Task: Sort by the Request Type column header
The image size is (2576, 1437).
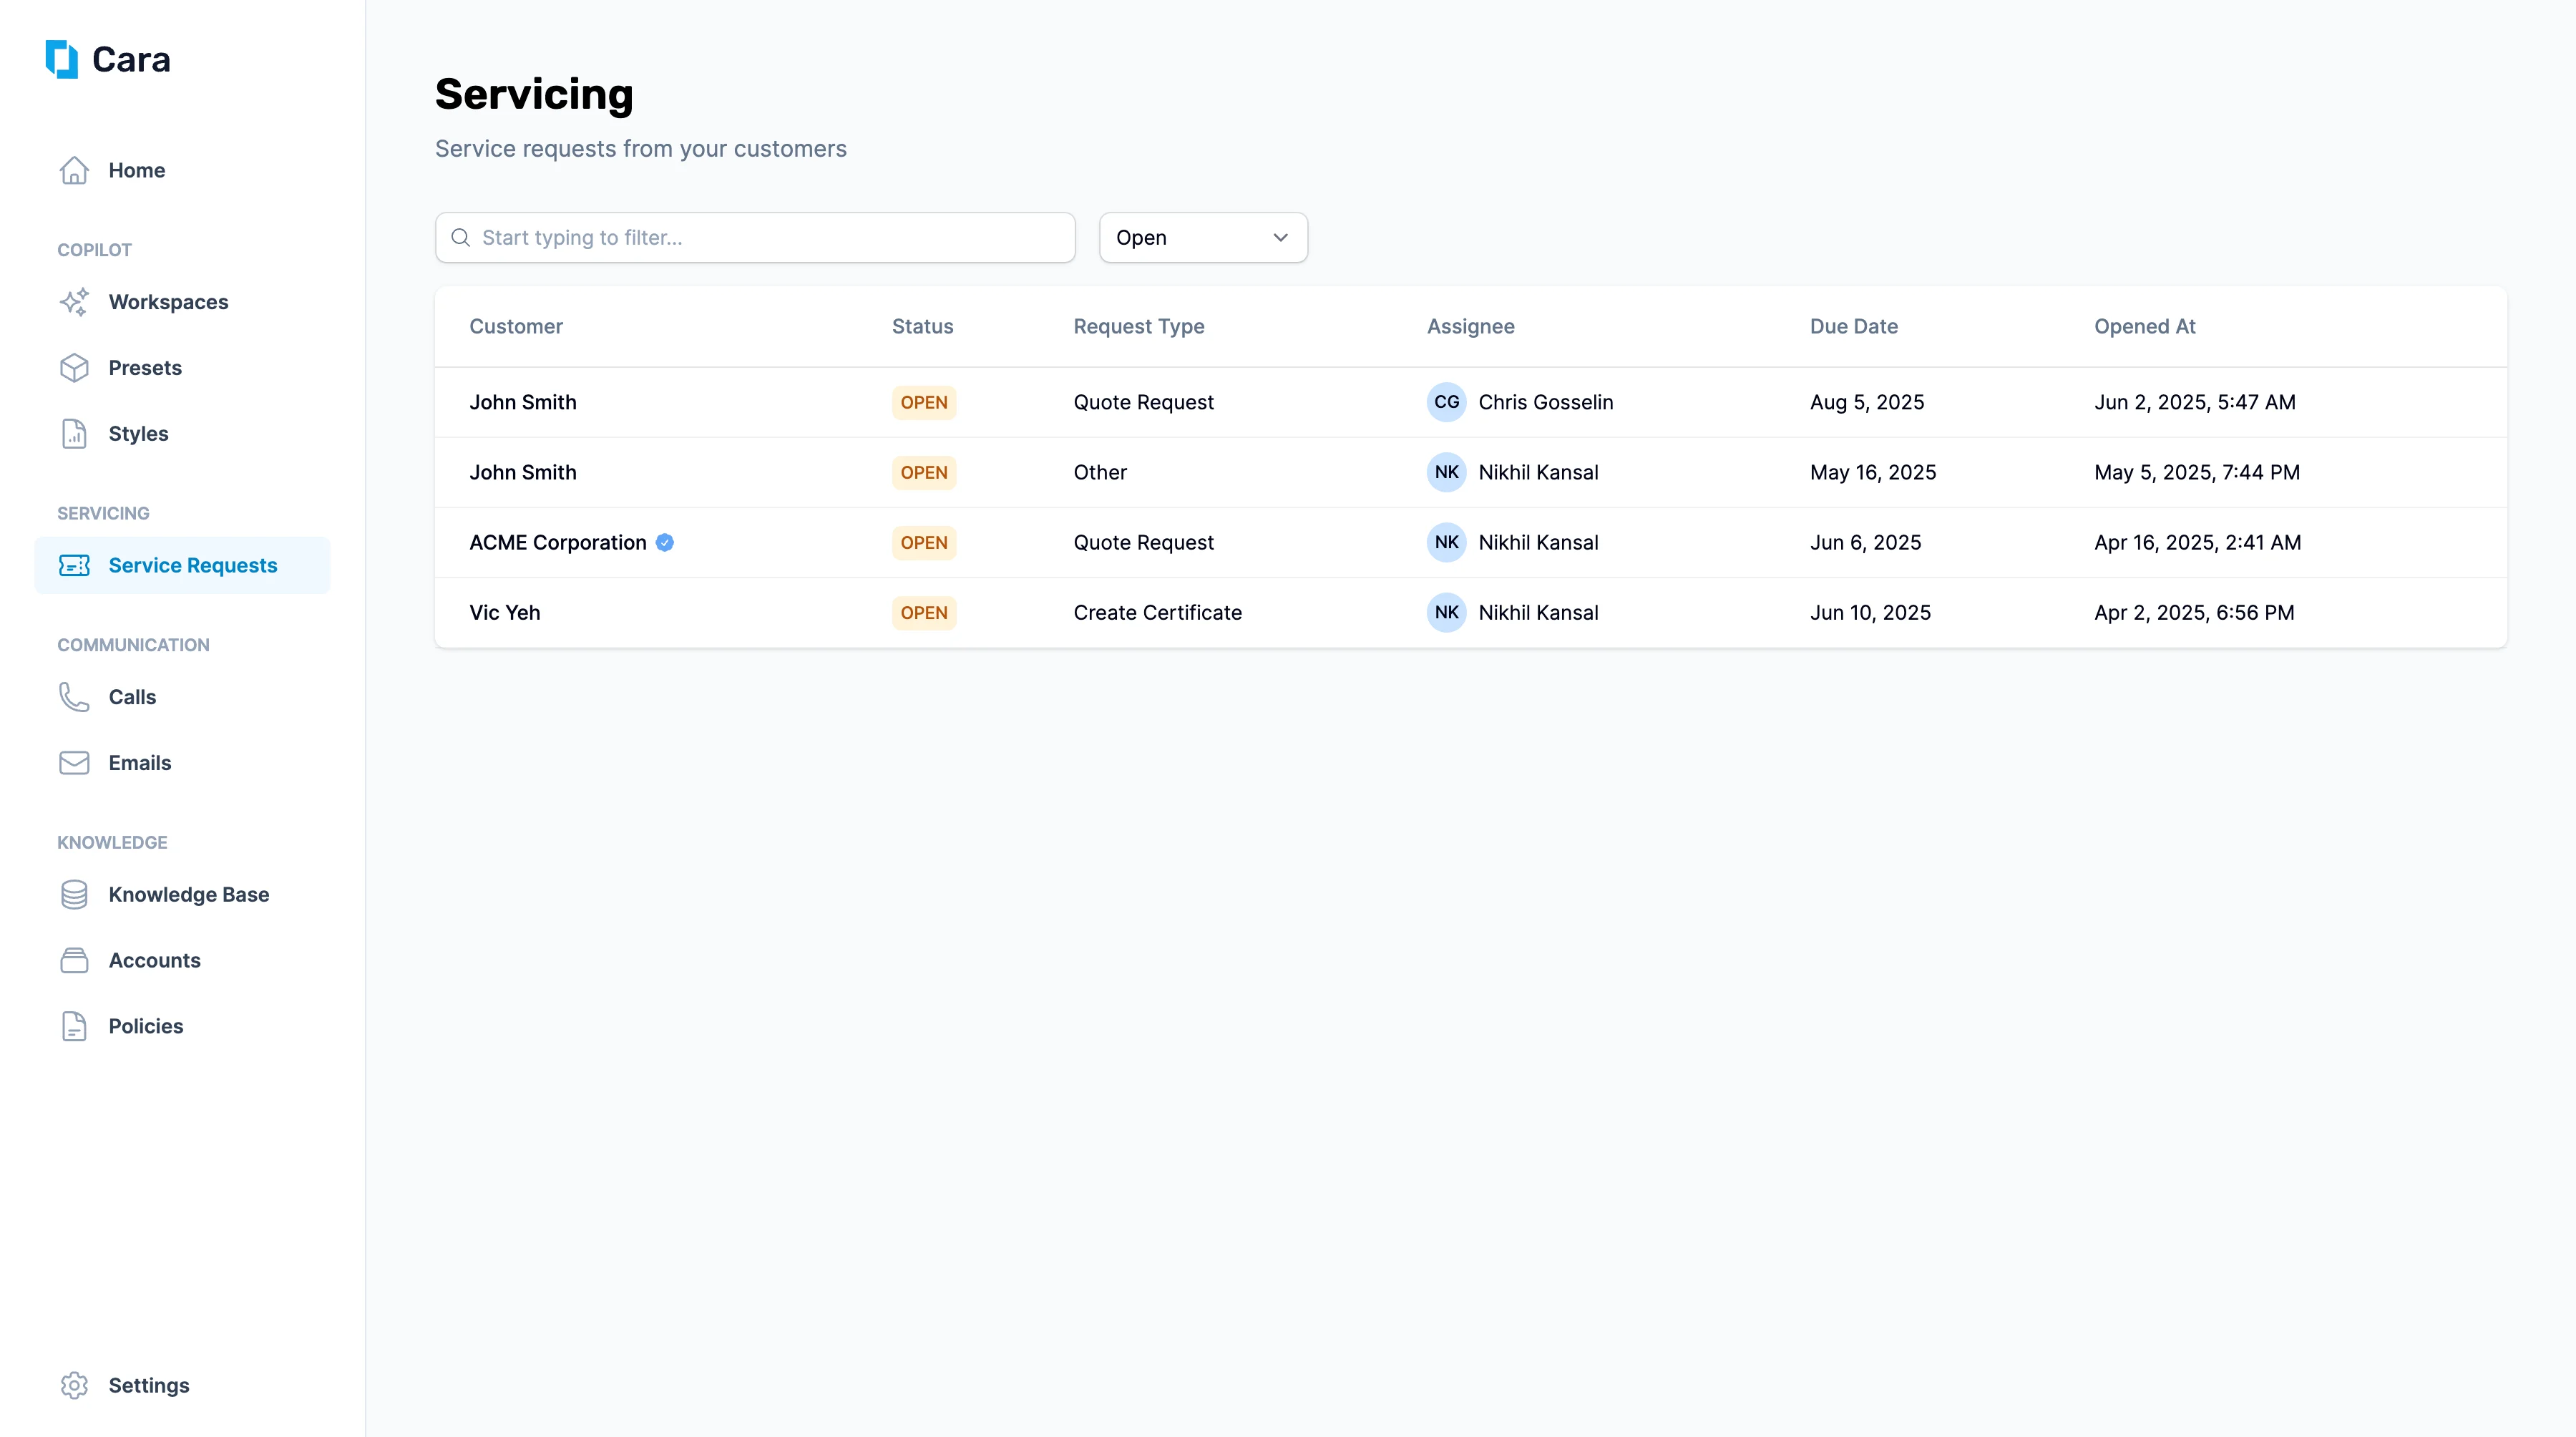Action: click(1138, 326)
